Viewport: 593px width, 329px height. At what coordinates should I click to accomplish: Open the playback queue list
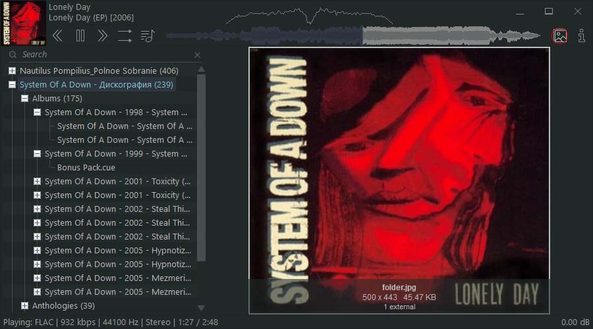(x=147, y=36)
